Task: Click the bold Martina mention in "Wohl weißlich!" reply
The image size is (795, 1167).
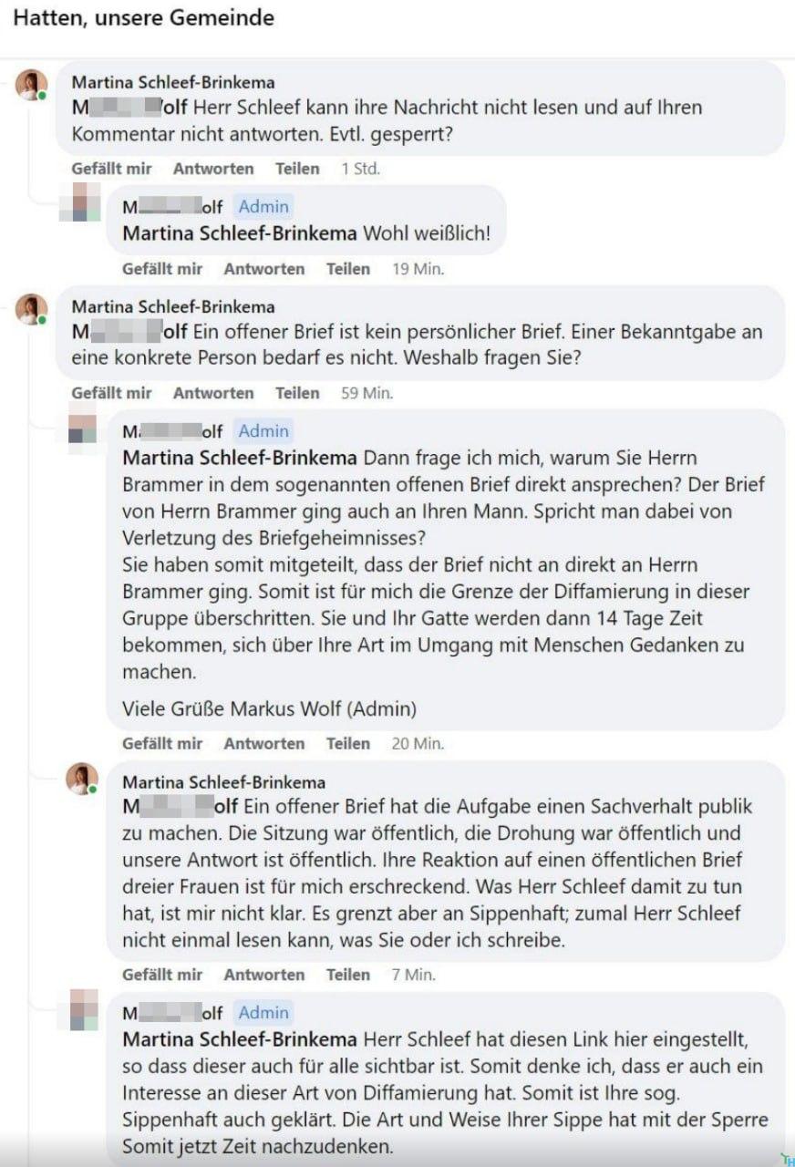Action: coord(239,233)
